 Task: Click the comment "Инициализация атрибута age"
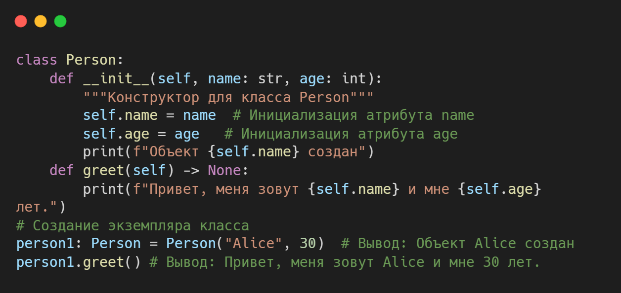341,134
